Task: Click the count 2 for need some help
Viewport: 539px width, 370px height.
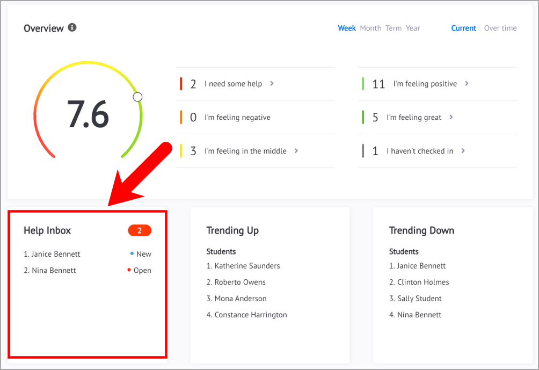Action: click(193, 84)
